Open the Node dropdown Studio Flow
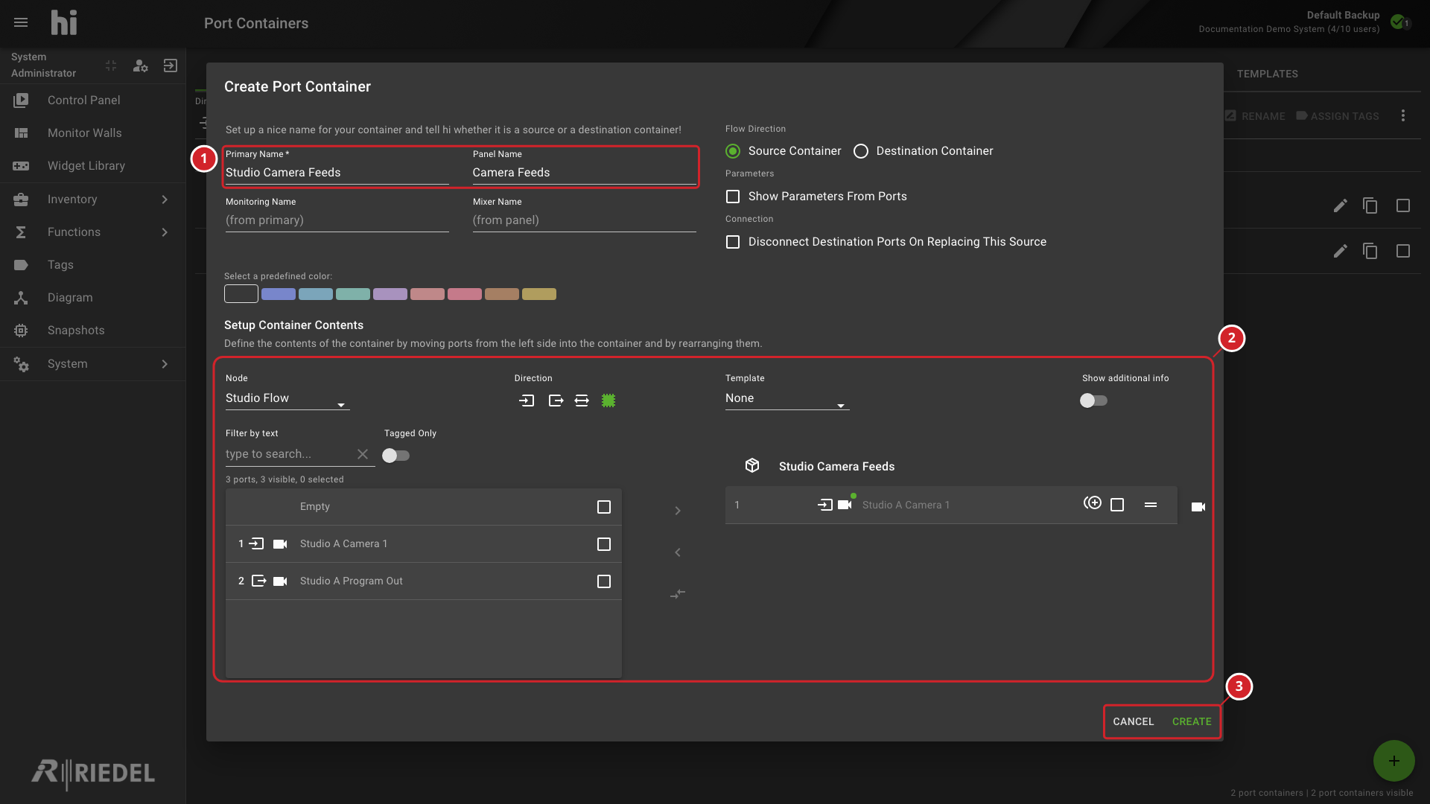The image size is (1430, 804). pos(287,398)
